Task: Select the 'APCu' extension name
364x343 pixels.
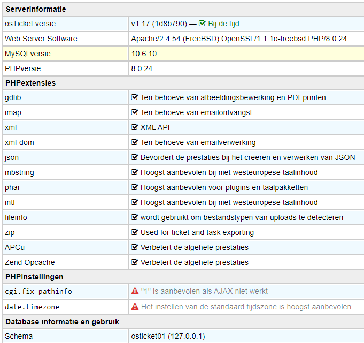Action: [x=14, y=247]
